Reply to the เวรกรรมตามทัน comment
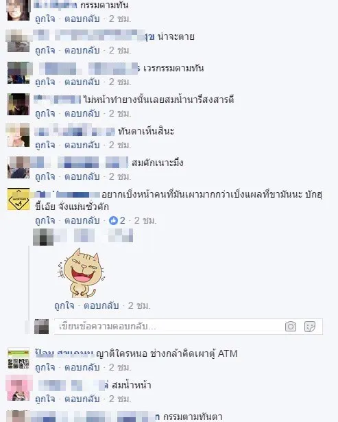This screenshot has width=338, height=422. 82,82
